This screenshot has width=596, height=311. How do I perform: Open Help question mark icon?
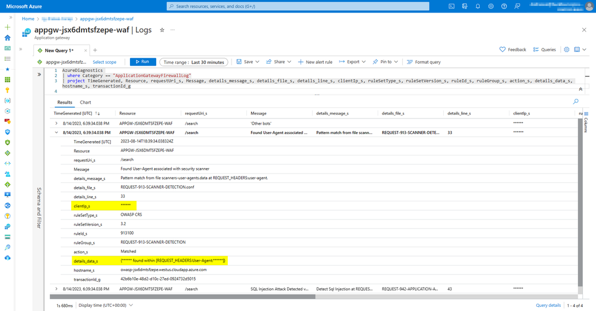tap(504, 7)
